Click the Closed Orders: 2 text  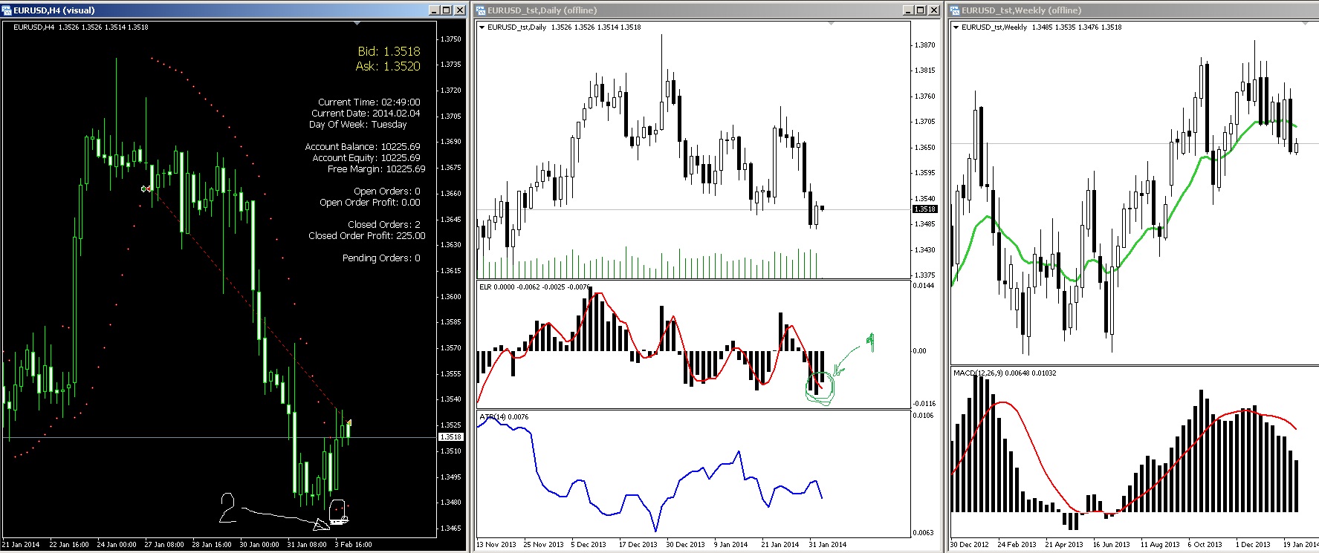click(384, 225)
